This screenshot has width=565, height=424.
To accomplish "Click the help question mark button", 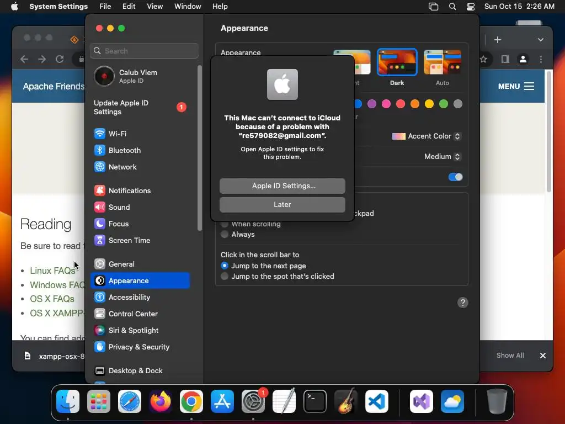I will (x=463, y=303).
